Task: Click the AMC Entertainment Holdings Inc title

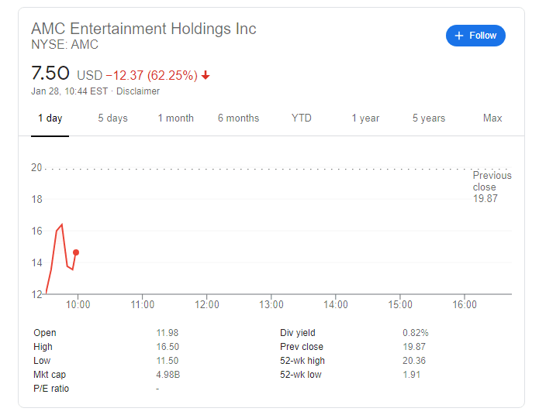Action: (x=143, y=29)
